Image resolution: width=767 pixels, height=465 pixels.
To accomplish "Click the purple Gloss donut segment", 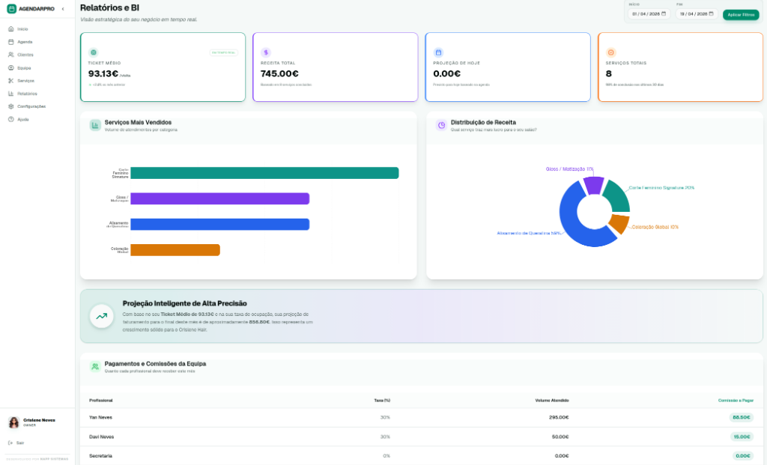I will (594, 185).
